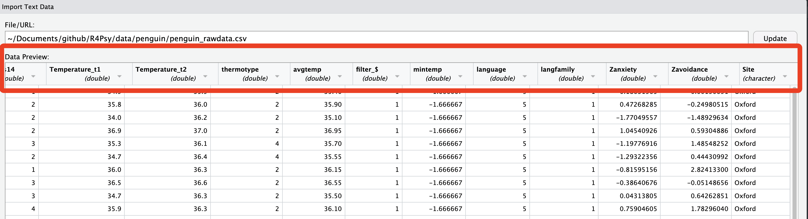808x219 pixels.
Task: Click the Update button
Action: 775,38
